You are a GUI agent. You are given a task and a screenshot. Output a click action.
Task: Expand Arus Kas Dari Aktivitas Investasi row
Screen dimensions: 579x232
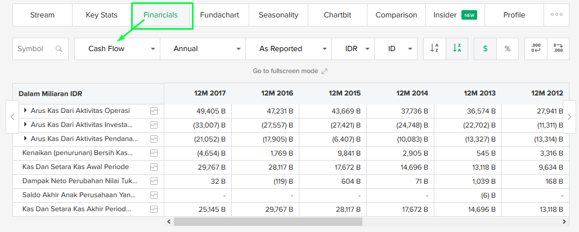(25, 124)
